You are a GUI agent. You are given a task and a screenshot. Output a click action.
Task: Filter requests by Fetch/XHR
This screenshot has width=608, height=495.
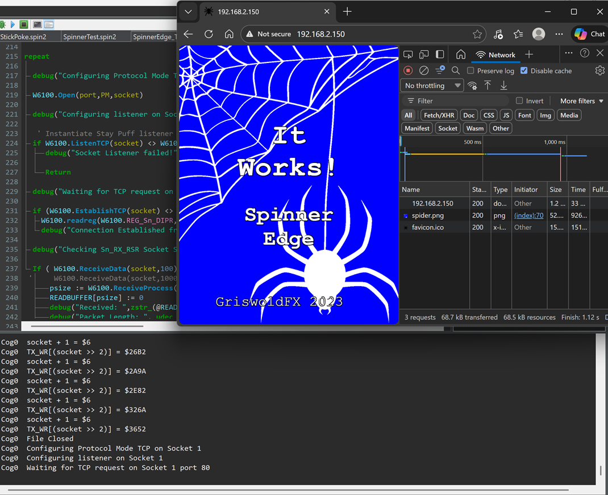439,115
